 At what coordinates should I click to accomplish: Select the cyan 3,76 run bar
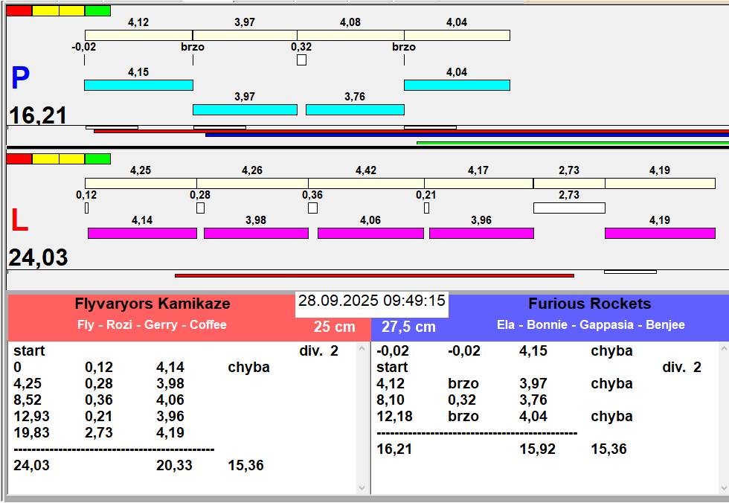(355, 109)
